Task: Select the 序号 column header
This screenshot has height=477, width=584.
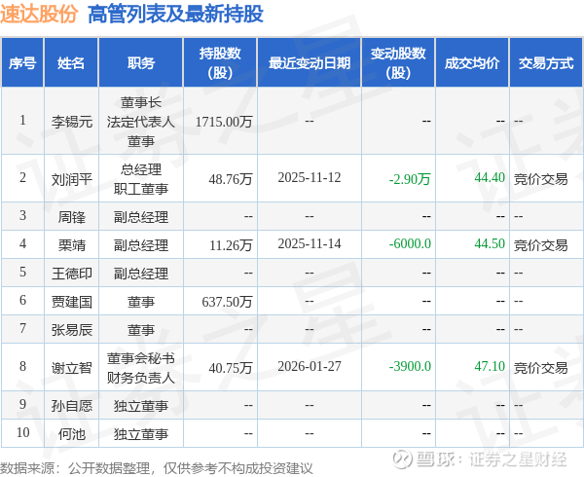Action: pos(22,63)
